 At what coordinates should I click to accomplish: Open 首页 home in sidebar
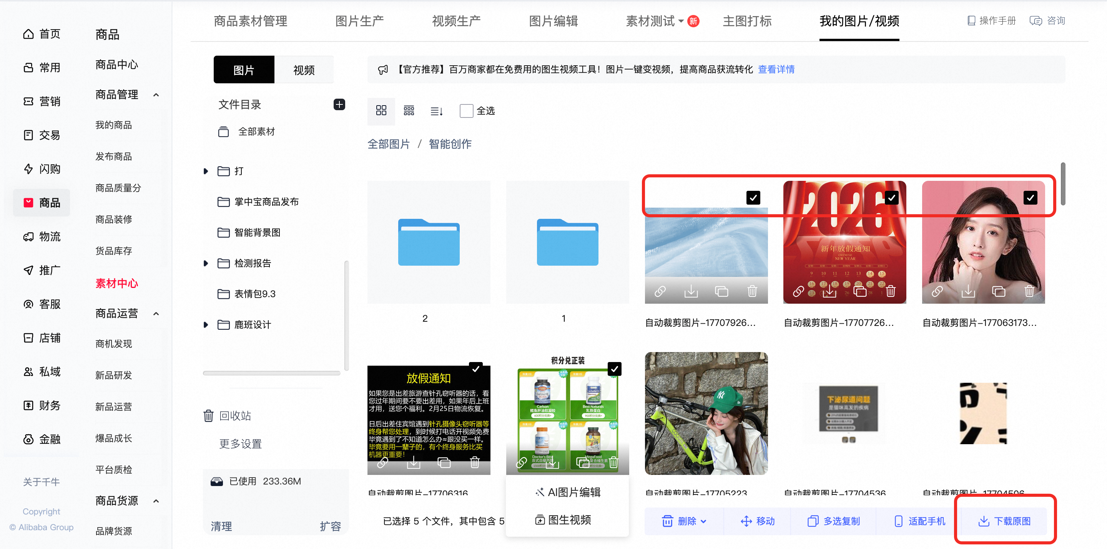point(42,34)
